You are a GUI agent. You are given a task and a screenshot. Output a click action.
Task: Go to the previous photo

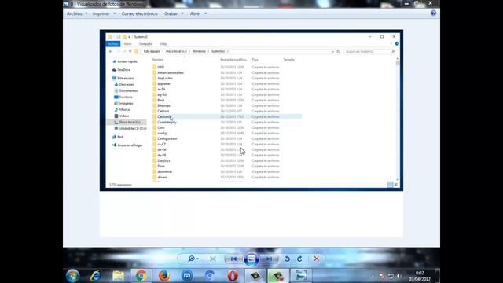click(234, 259)
